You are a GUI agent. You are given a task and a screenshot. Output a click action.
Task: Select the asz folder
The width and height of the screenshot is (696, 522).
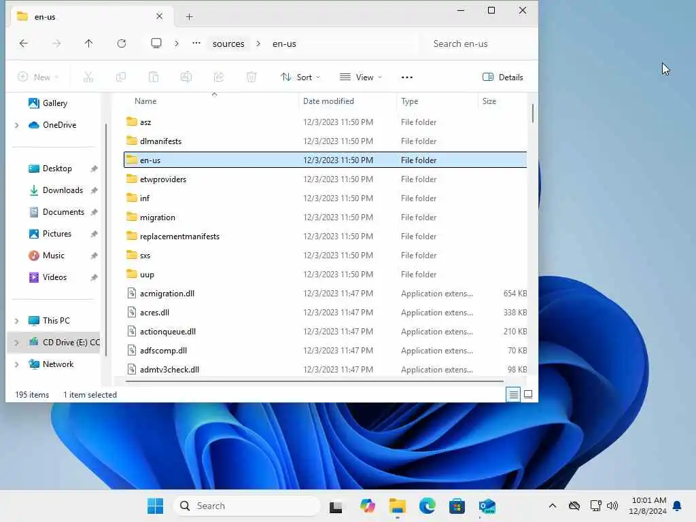tap(326, 122)
